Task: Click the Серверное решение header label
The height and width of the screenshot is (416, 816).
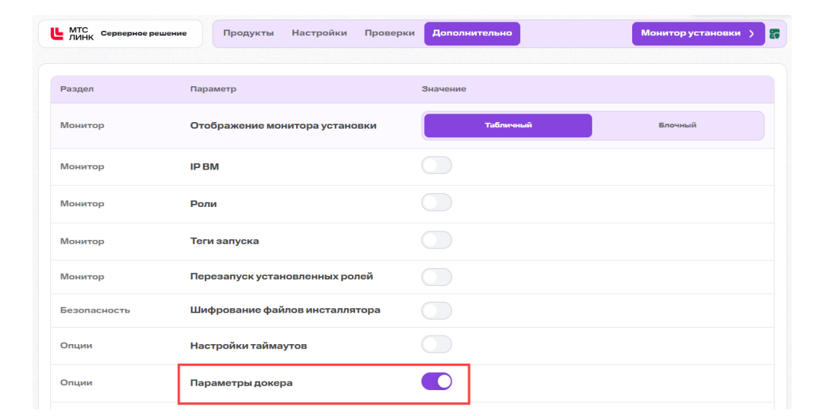Action: (144, 33)
